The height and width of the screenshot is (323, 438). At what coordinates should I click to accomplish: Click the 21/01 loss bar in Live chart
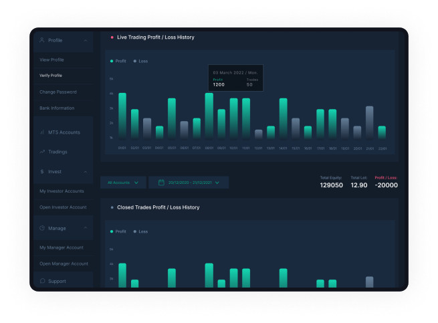click(370, 122)
